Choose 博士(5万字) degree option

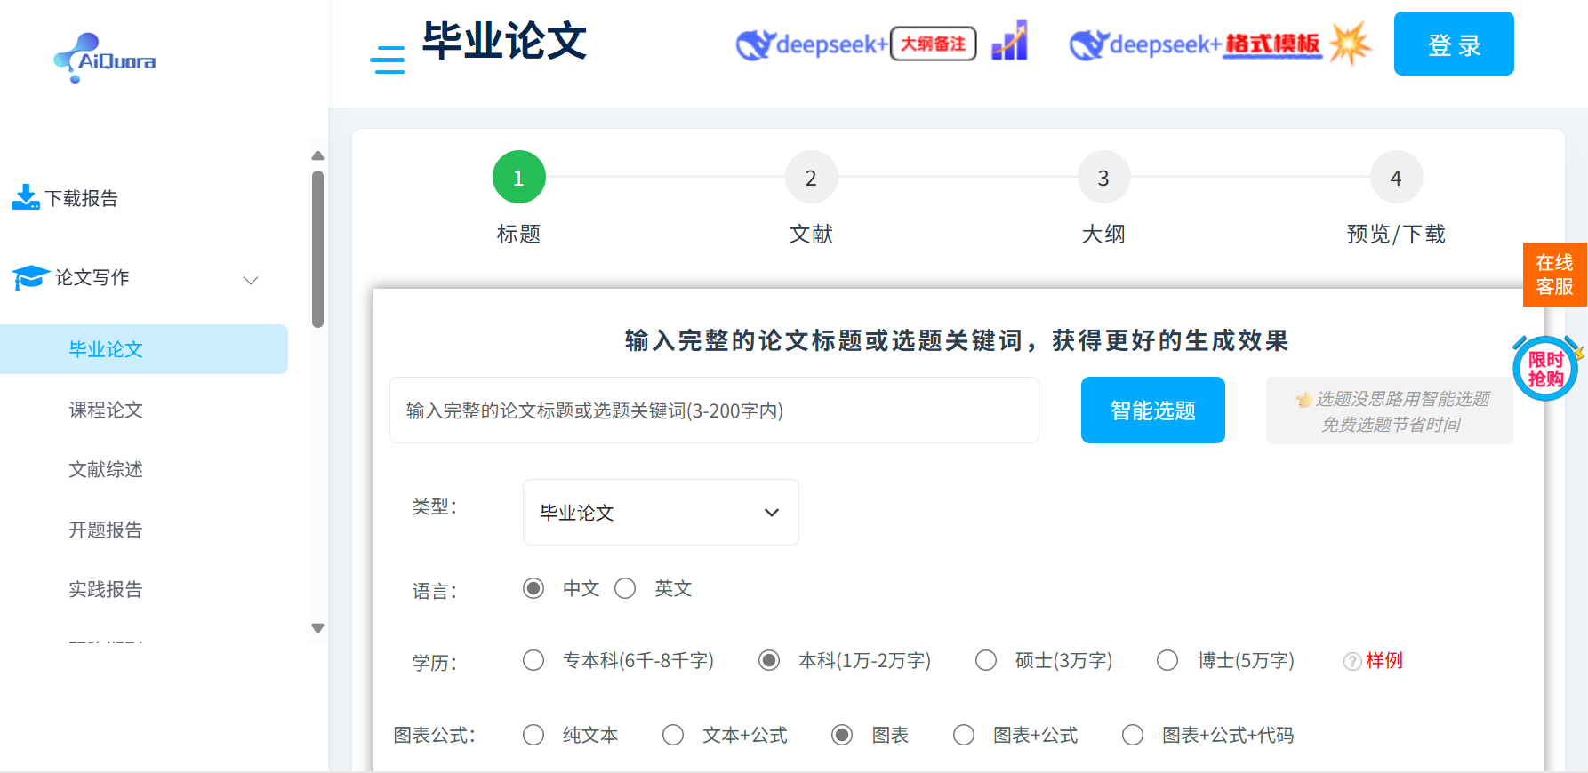pyautogui.click(x=1167, y=660)
